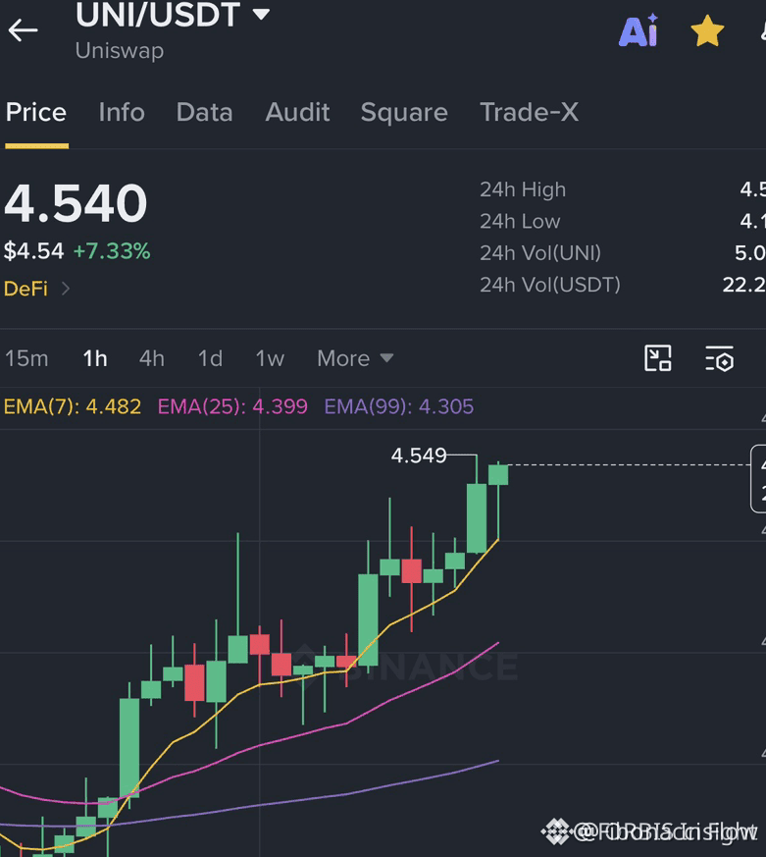This screenshot has height=857, width=766.
Task: Tap the EMA(25): 4.399 indicator label
Action: click(x=232, y=406)
